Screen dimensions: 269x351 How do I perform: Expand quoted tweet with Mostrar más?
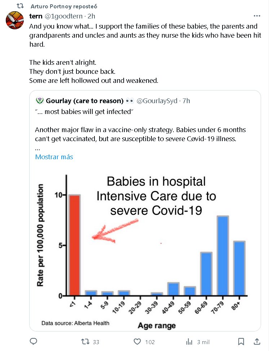point(54,157)
